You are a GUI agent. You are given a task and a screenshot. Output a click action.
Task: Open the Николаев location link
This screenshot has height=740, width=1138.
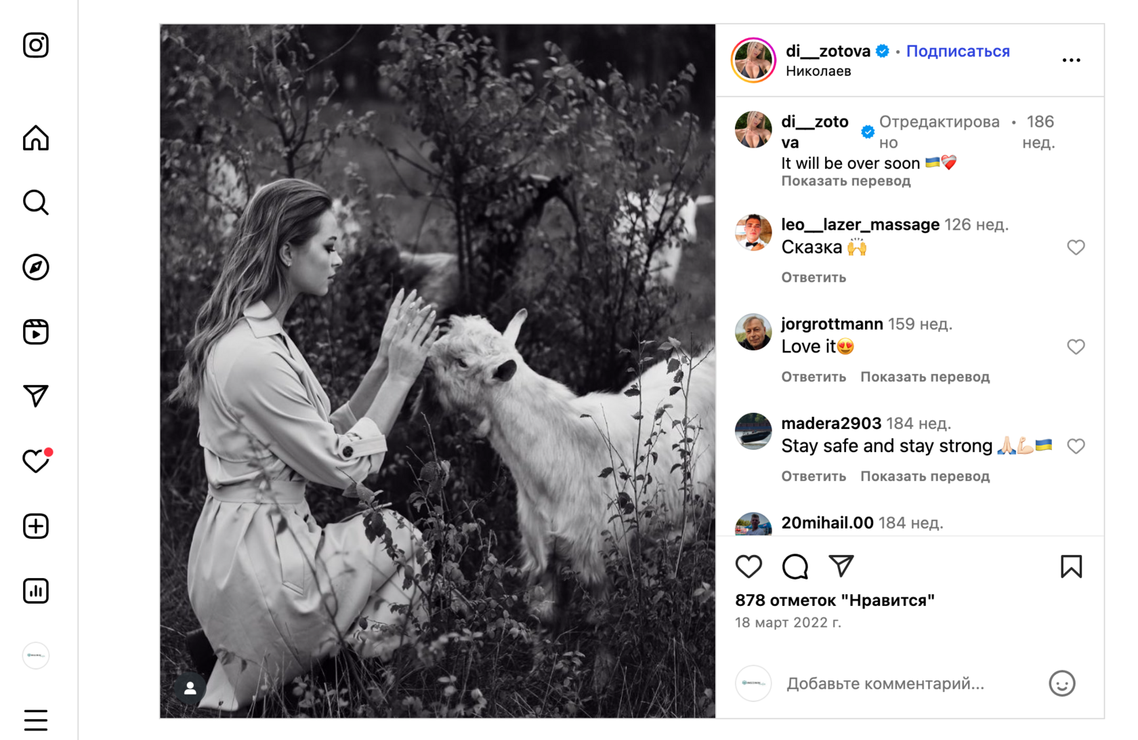[x=818, y=71]
